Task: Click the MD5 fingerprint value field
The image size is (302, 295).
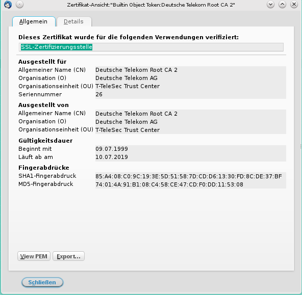Action: (x=190, y=184)
